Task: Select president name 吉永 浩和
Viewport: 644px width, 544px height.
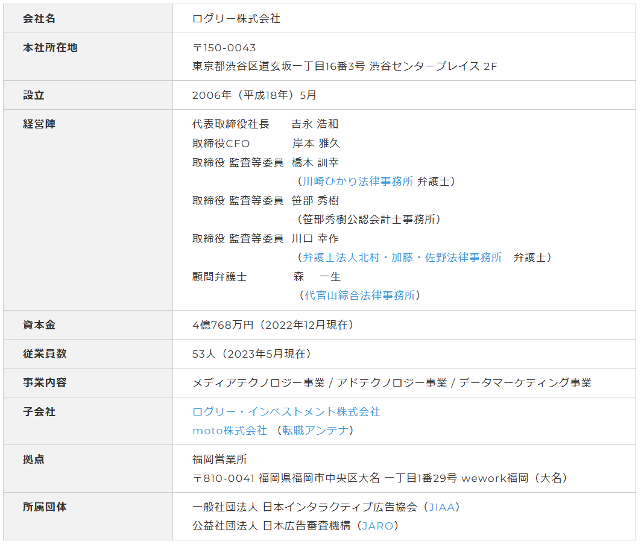Action: 315,124
